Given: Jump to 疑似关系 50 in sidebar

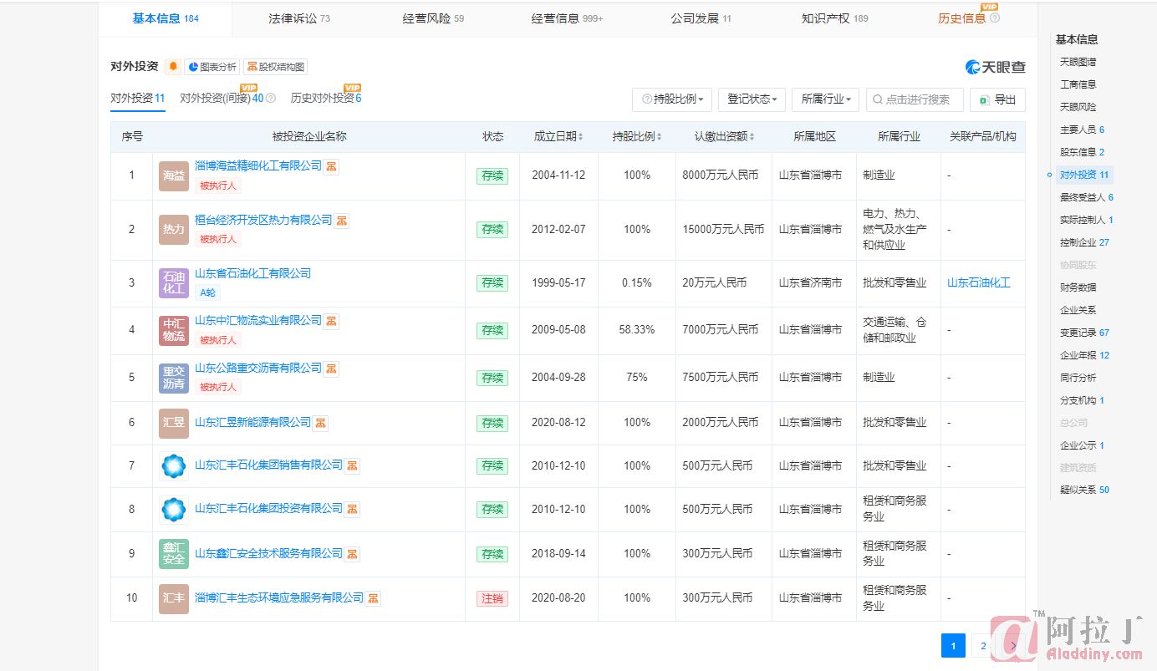Looking at the screenshot, I should [1085, 490].
